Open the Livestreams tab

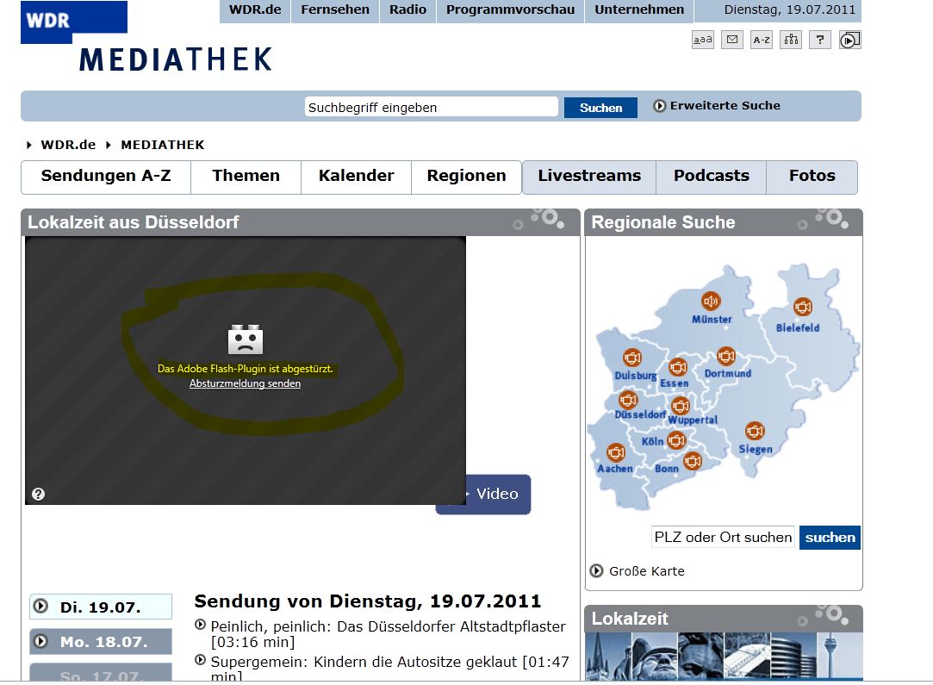tap(589, 177)
